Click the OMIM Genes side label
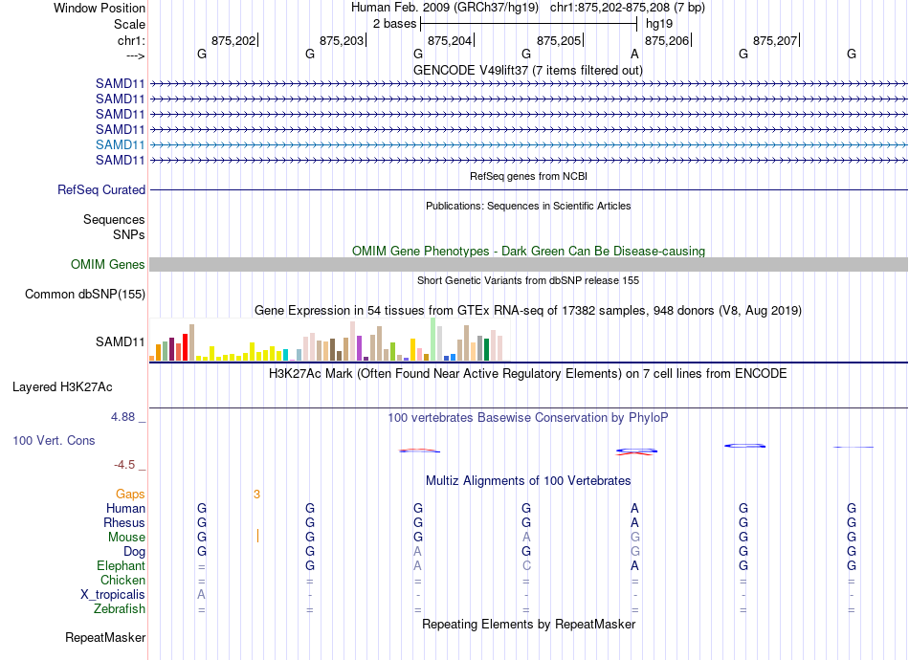909x660 pixels. pyautogui.click(x=108, y=265)
